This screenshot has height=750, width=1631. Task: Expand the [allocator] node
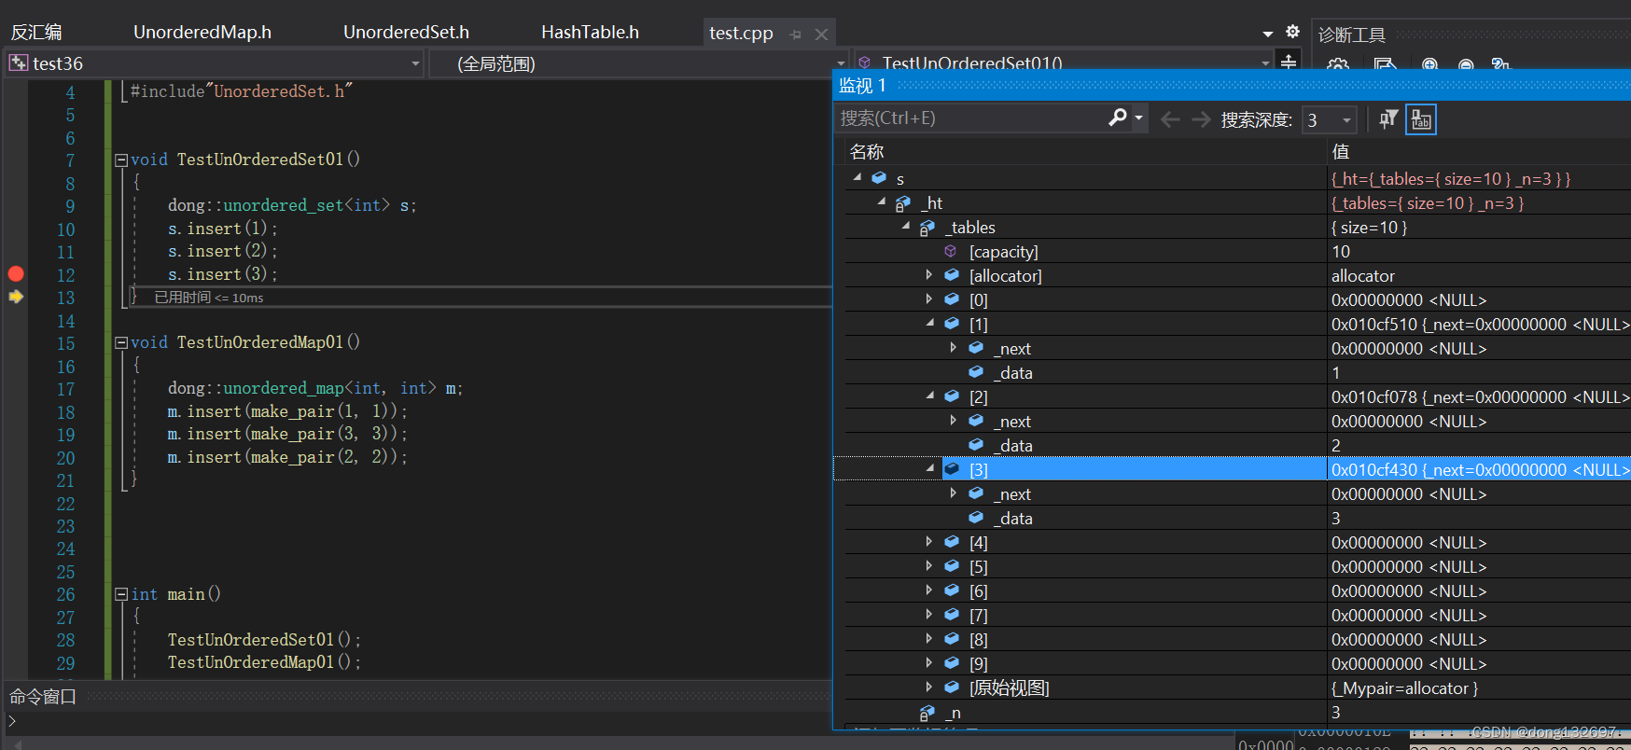point(928,274)
